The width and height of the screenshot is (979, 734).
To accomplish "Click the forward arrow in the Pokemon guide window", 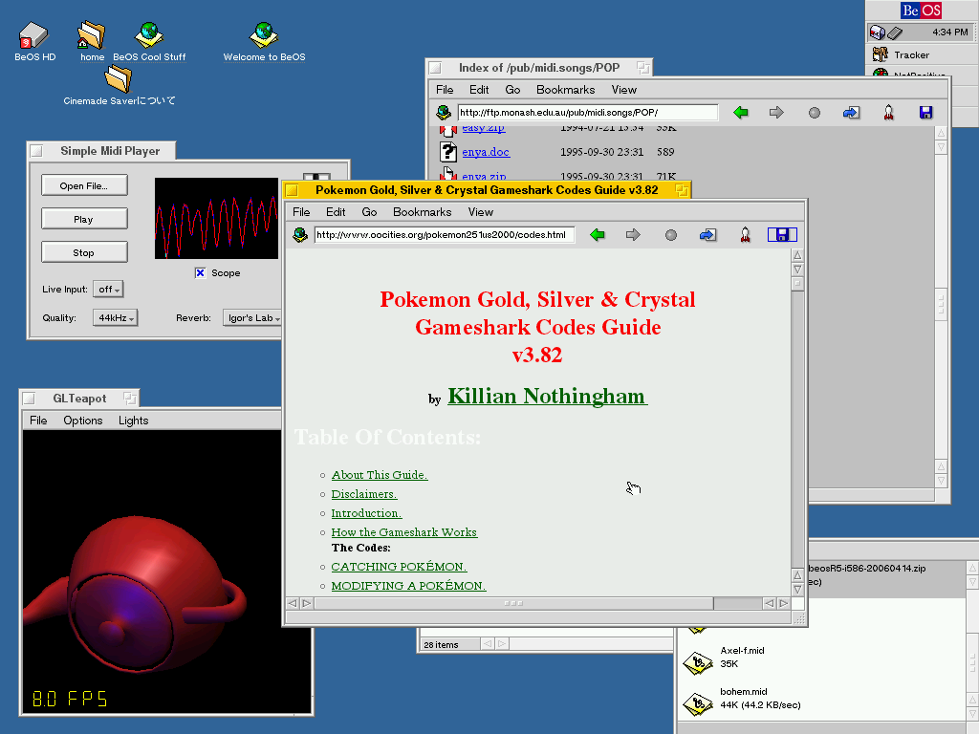I will (x=633, y=235).
